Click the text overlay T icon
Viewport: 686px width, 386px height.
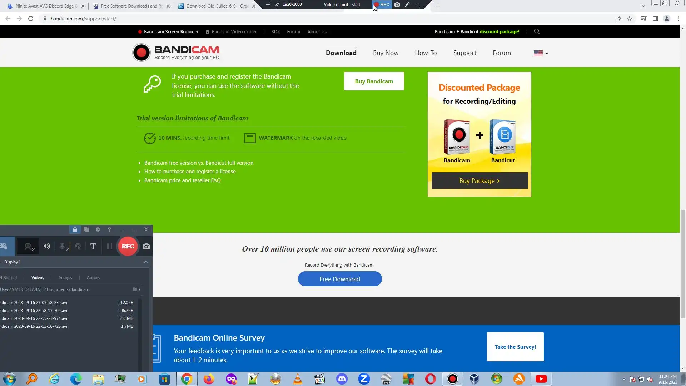point(93,246)
